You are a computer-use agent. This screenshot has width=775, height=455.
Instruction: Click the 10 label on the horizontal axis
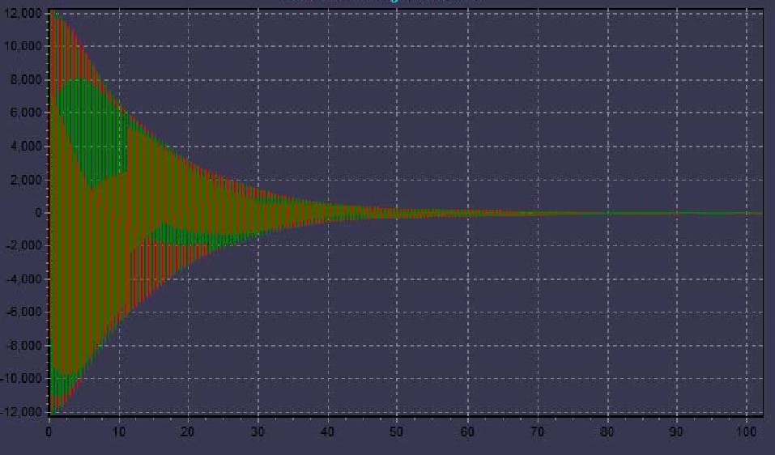[x=119, y=432]
